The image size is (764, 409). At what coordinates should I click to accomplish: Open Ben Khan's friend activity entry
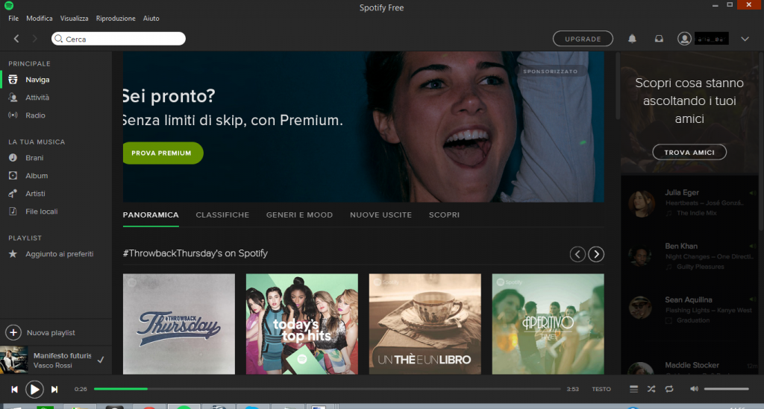pyautogui.click(x=690, y=256)
